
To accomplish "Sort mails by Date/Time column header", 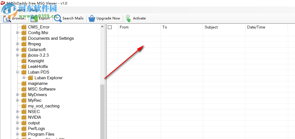I will (267, 27).
